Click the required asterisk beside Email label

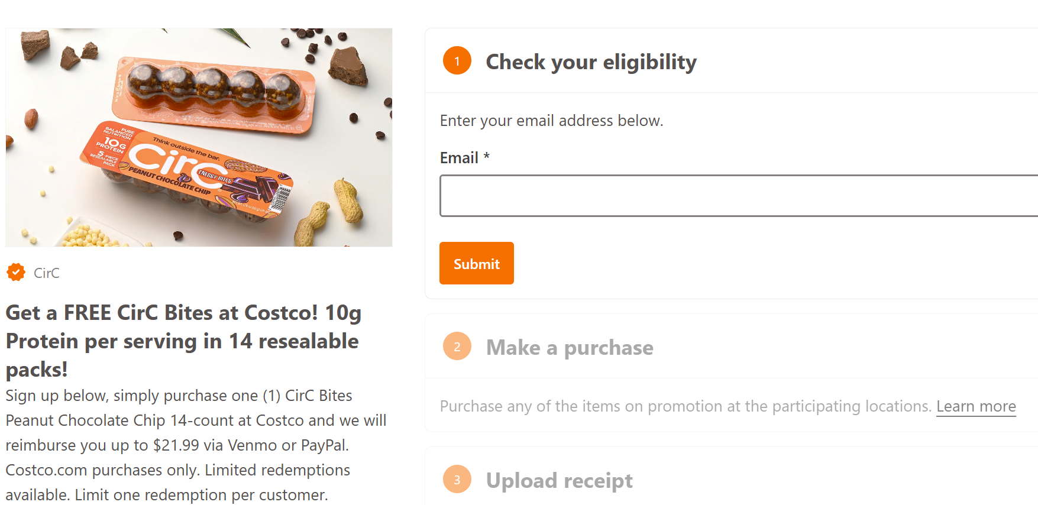pyautogui.click(x=487, y=157)
